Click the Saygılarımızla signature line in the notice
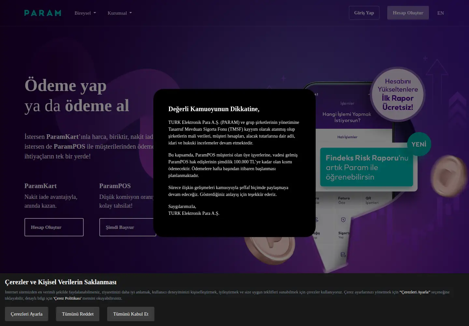Viewport: 469px width, 326px height. [x=182, y=206]
